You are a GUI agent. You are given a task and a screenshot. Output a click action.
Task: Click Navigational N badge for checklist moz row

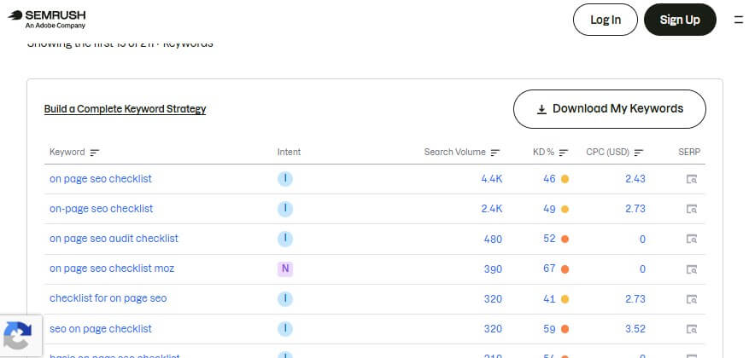(285, 268)
